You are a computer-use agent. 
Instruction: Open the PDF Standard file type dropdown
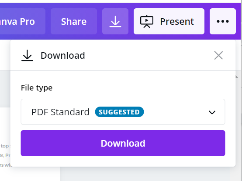point(123,112)
